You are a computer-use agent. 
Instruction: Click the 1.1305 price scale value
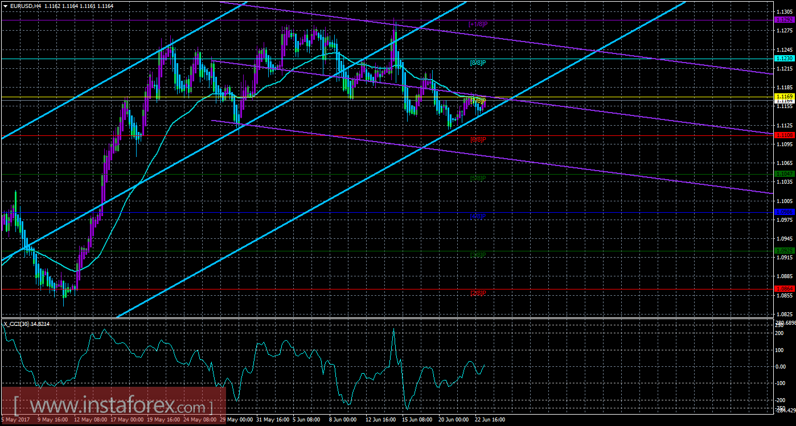point(785,11)
